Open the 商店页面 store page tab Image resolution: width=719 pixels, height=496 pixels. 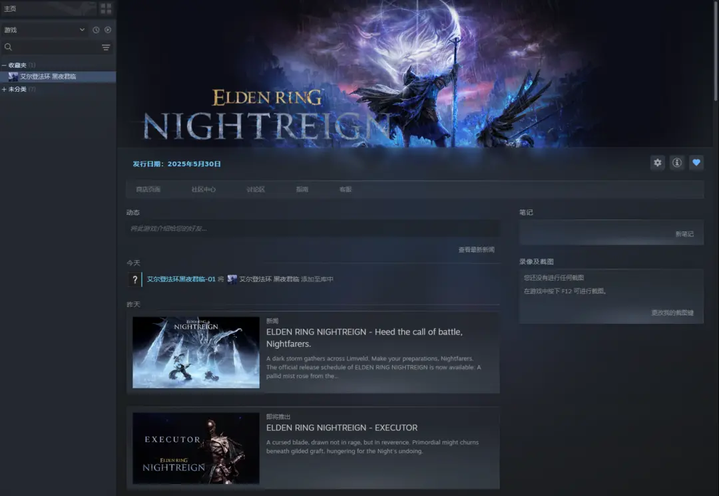[148, 189]
